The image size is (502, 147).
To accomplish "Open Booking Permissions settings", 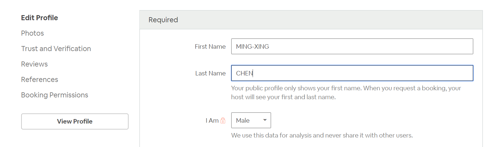I will click(55, 95).
